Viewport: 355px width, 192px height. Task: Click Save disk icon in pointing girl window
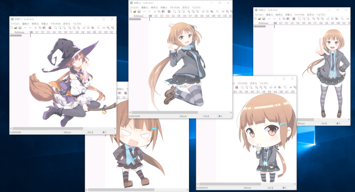pyautogui.click(x=264, y=19)
